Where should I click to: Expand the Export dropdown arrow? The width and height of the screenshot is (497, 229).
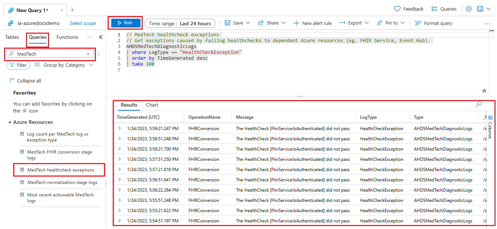pos(366,23)
